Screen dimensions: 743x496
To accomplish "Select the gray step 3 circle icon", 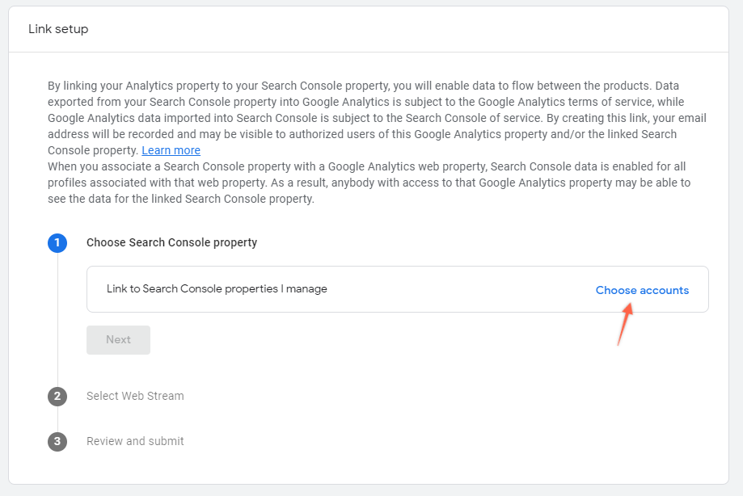I will pyautogui.click(x=57, y=442).
